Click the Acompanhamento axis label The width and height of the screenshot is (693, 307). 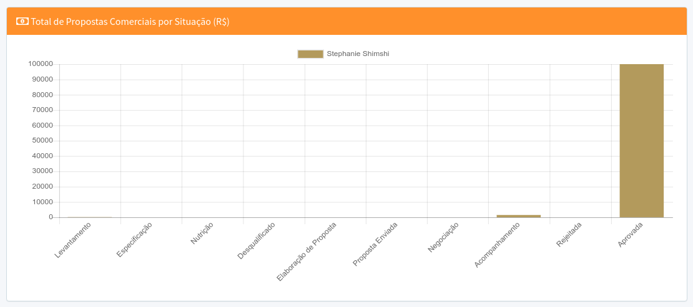click(x=501, y=245)
